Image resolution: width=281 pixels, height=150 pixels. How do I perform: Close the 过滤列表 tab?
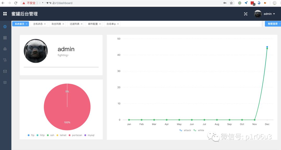[x=81, y=24]
